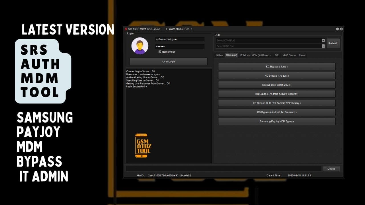Click the Device button
This screenshot has height=205, width=365.
331,169
